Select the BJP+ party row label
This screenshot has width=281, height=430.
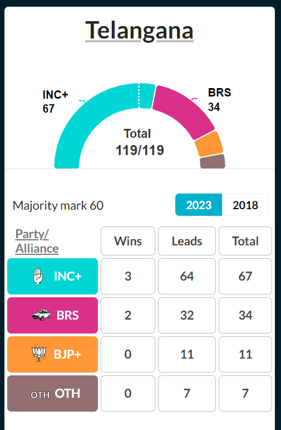(52, 354)
